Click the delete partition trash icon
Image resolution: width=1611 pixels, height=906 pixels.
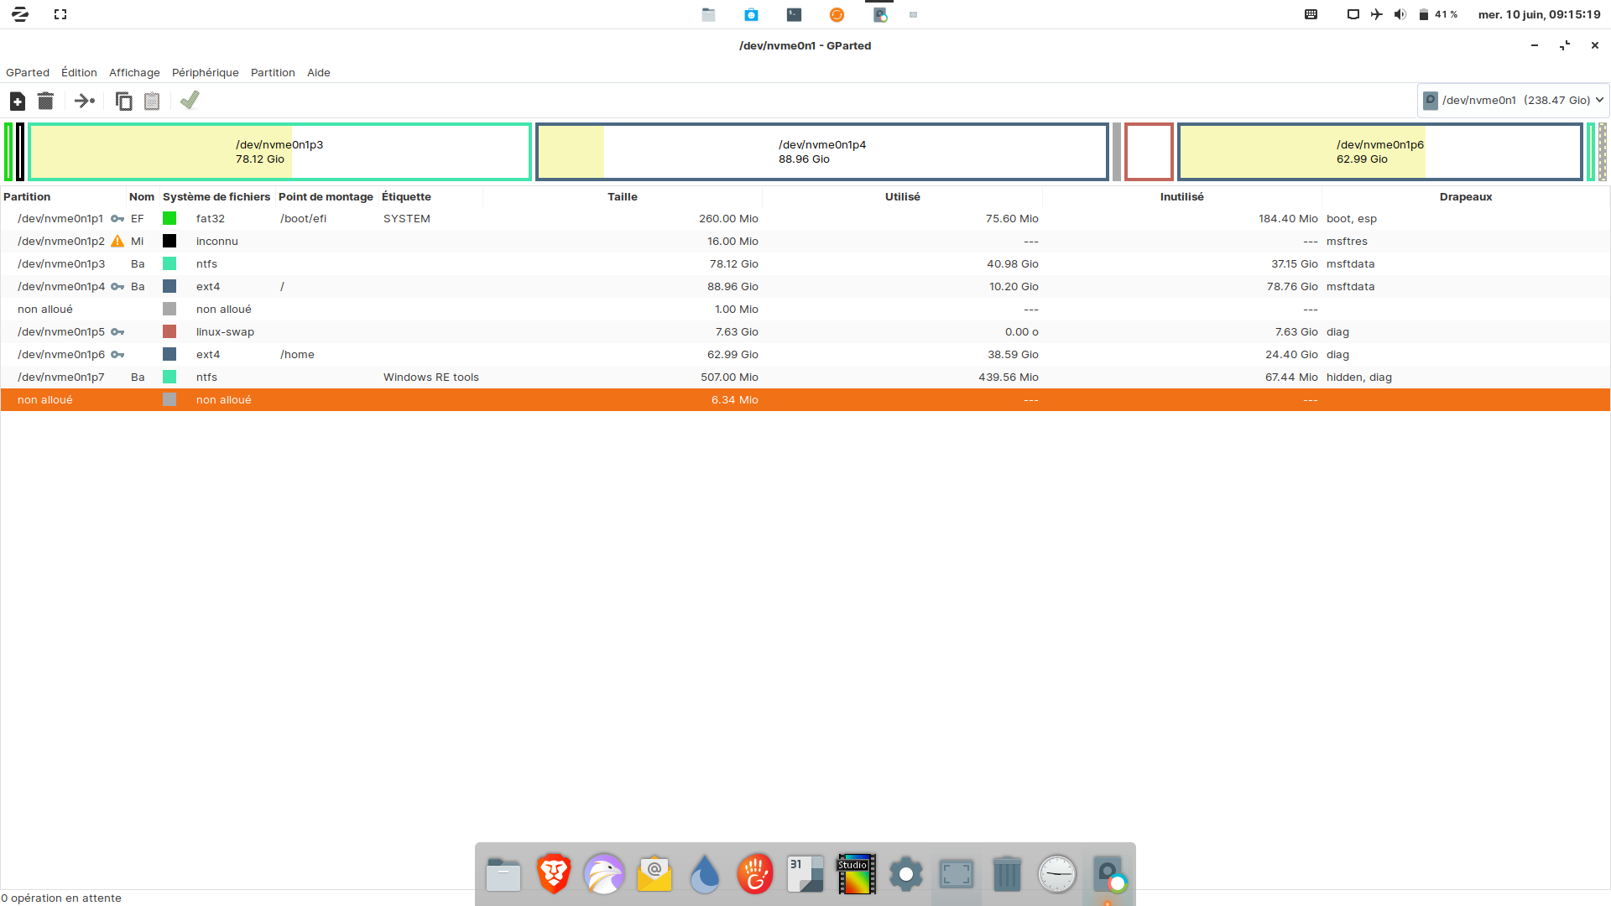coord(45,102)
